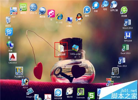Open the WPS文字 shortcut
Screen dimensions: 138x100
(x=128, y=35)
